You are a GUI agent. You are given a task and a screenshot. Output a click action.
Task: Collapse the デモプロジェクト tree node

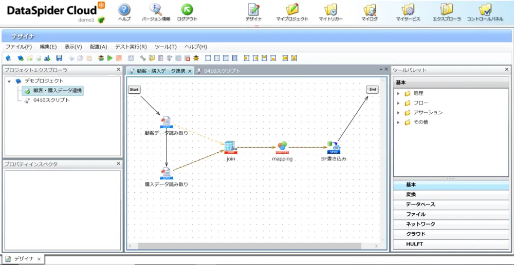pyautogui.click(x=9, y=81)
